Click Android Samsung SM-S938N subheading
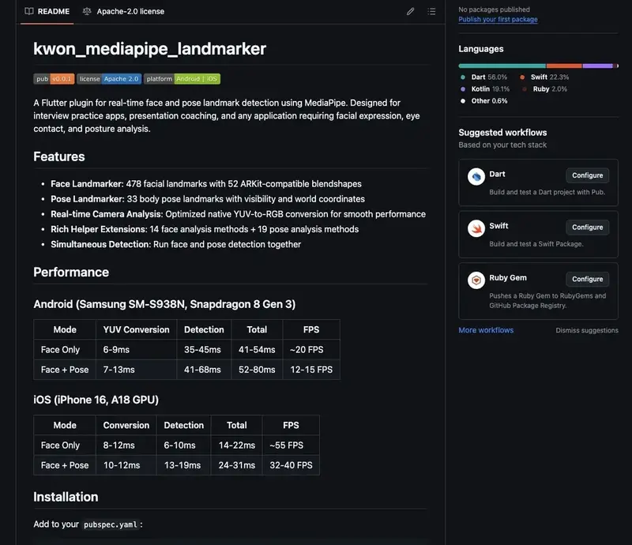The height and width of the screenshot is (545, 632). tap(164, 304)
